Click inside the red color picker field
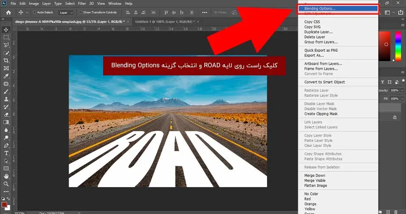The width and height of the screenshot is (406, 214). pos(385,47)
